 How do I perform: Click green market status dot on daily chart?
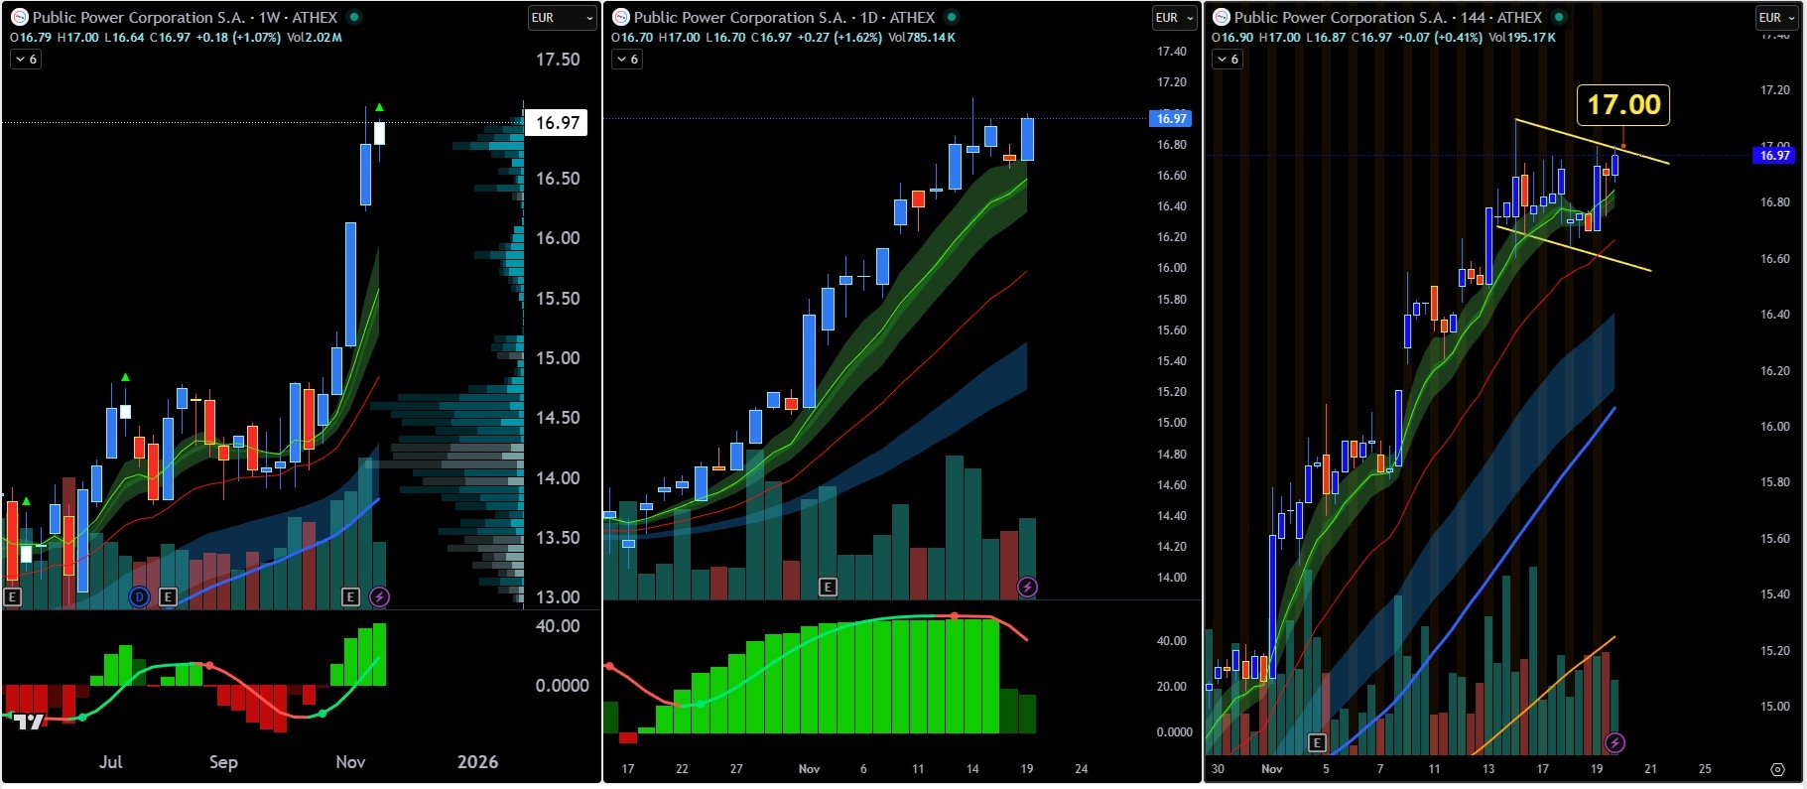tap(952, 17)
